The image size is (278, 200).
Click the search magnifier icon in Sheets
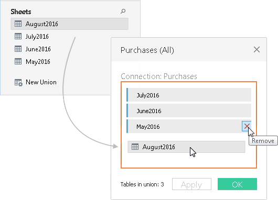tap(123, 12)
